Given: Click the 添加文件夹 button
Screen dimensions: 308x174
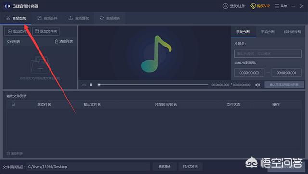Looking at the screenshot, I should tap(46, 31).
